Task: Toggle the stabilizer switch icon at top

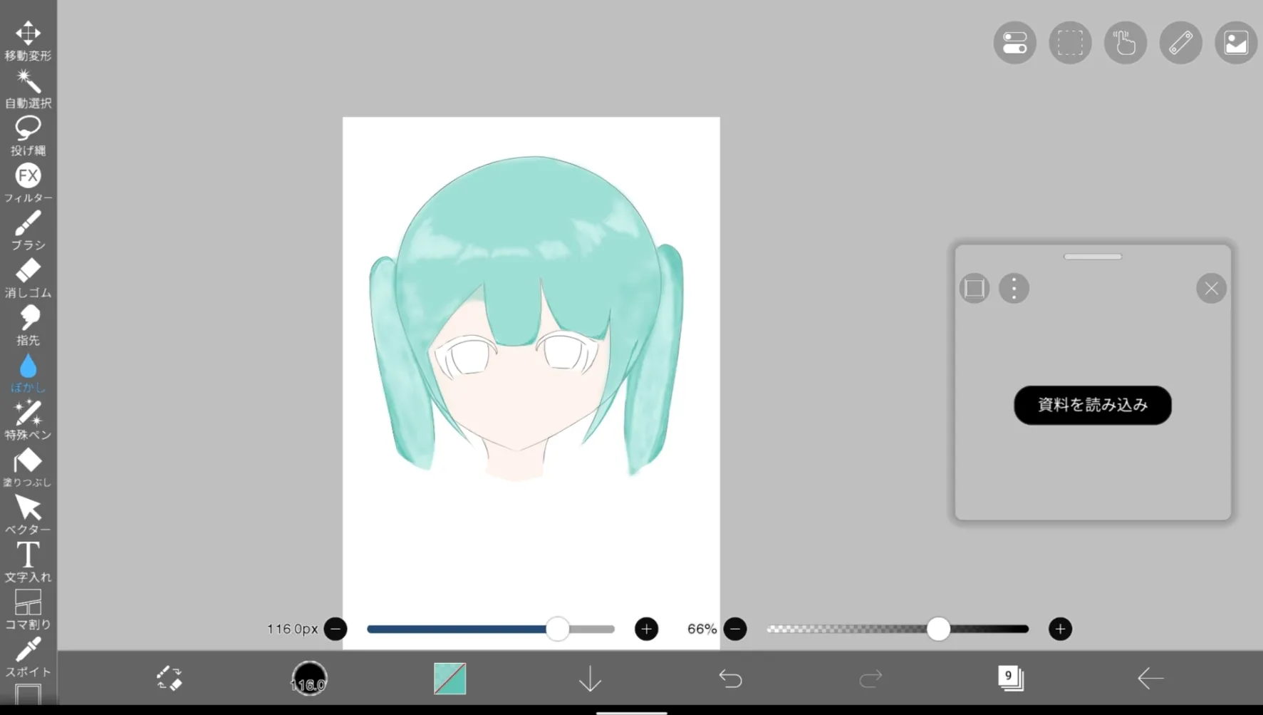Action: (1014, 43)
